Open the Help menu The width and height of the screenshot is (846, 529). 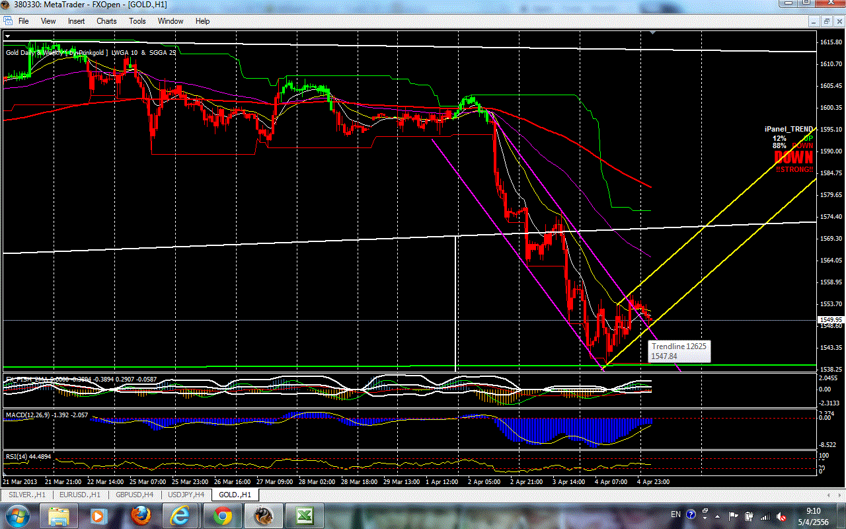click(202, 21)
